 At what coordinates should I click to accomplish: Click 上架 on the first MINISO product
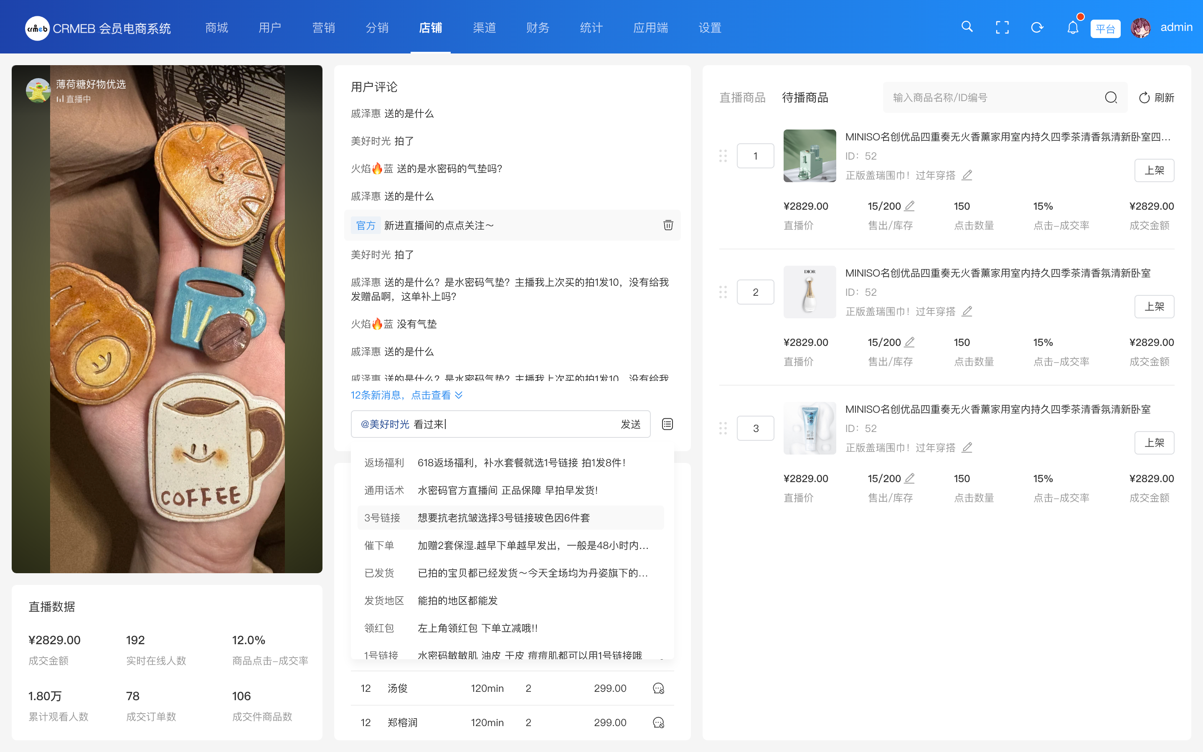click(1155, 170)
